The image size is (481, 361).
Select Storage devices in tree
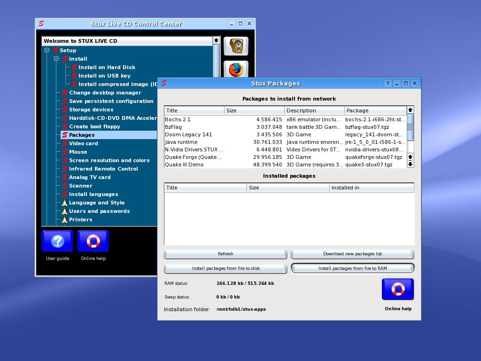(91, 110)
